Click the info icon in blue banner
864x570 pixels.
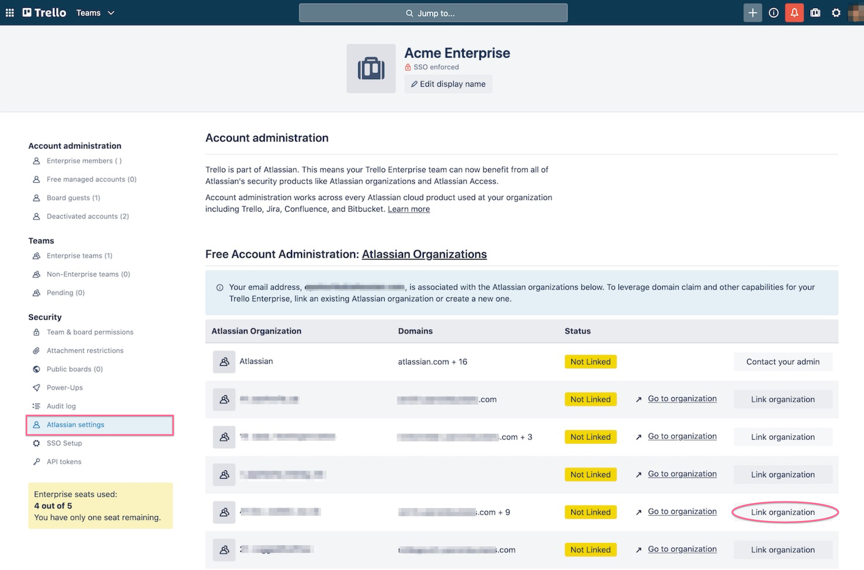click(220, 287)
